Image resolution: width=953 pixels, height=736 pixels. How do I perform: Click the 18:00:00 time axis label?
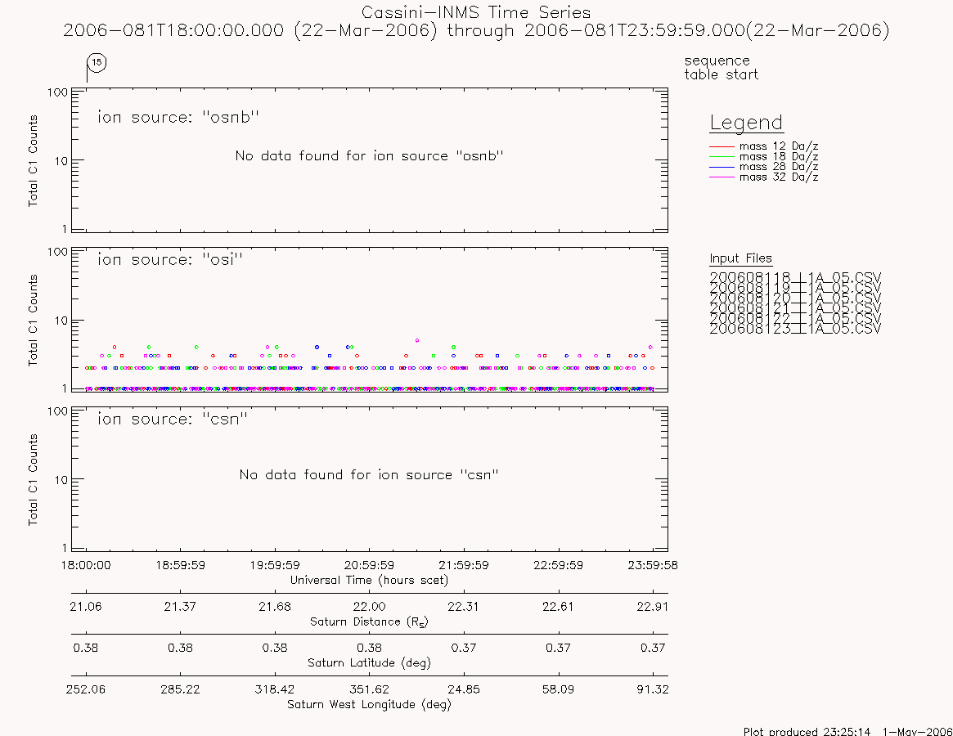point(86,565)
